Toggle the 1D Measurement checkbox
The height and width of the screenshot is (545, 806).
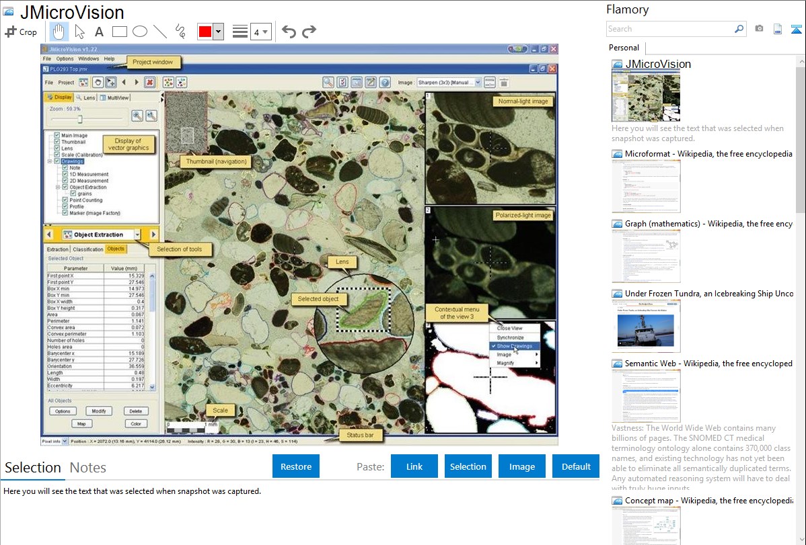pos(65,174)
